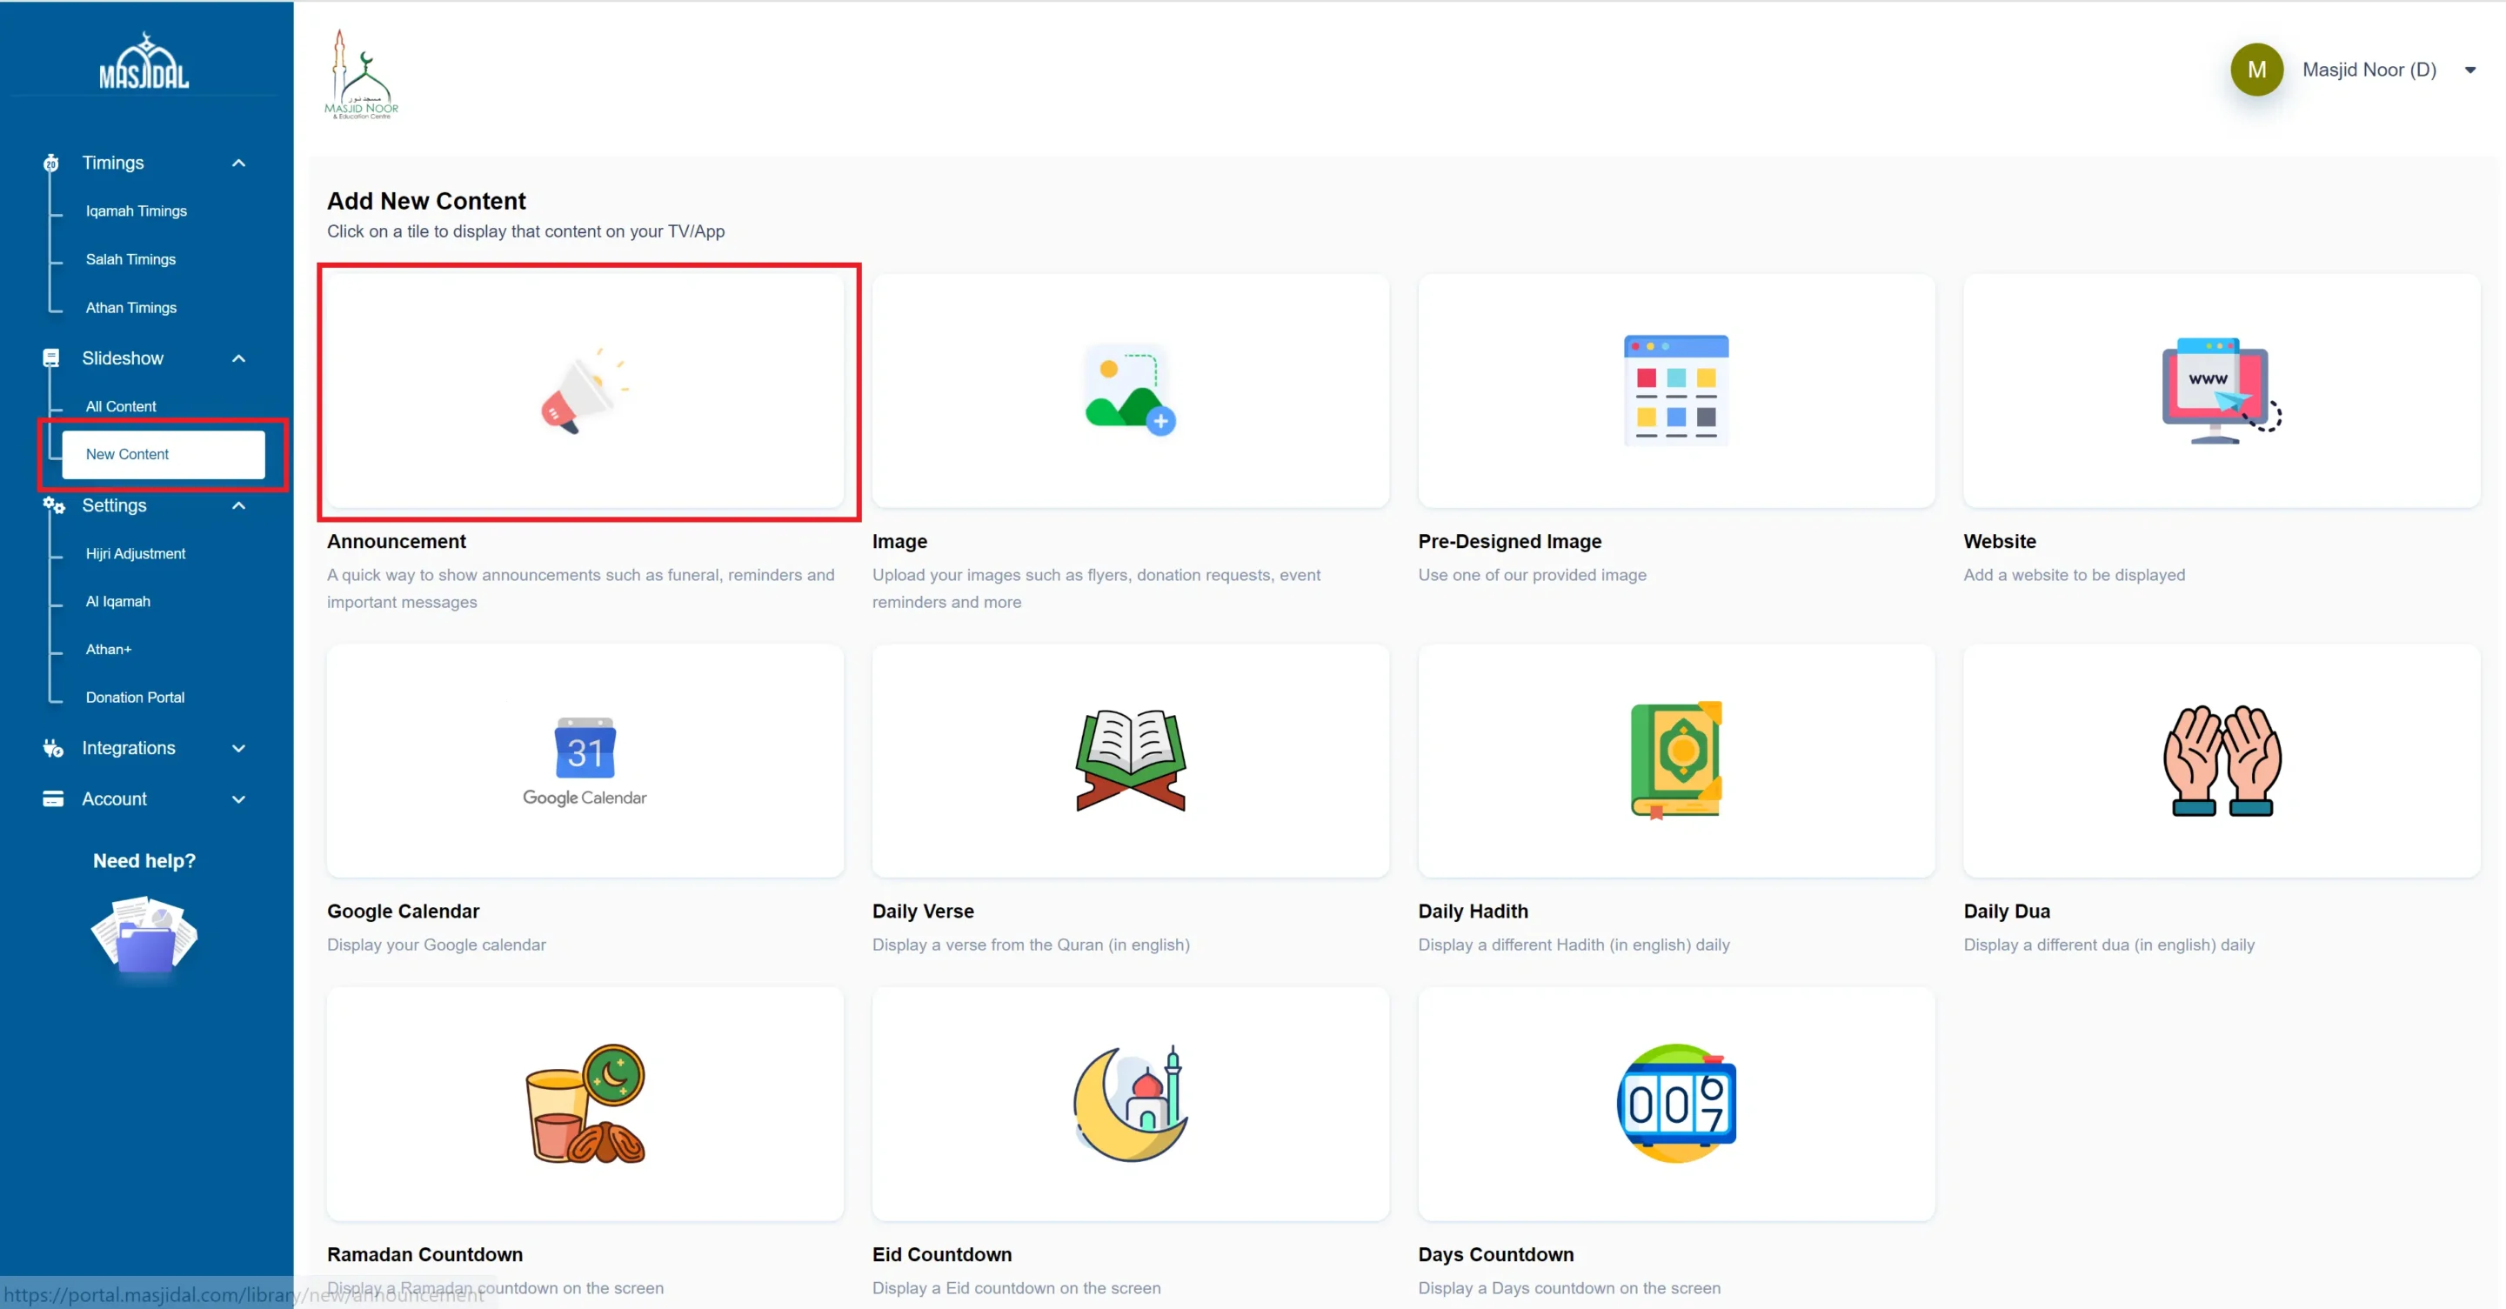Screen dimensions: 2506x1309
Task: Click the Website tile title
Action: click(x=2000, y=541)
